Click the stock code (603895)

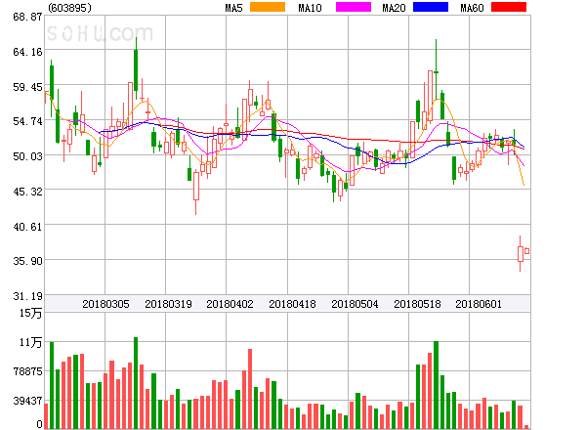pos(69,8)
